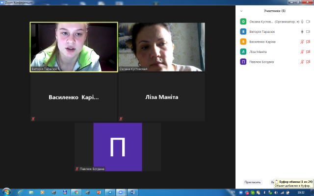Click the Zoom icon in the title bar
Image resolution: width=314 pixels, height=196 pixels.
point(2,2)
